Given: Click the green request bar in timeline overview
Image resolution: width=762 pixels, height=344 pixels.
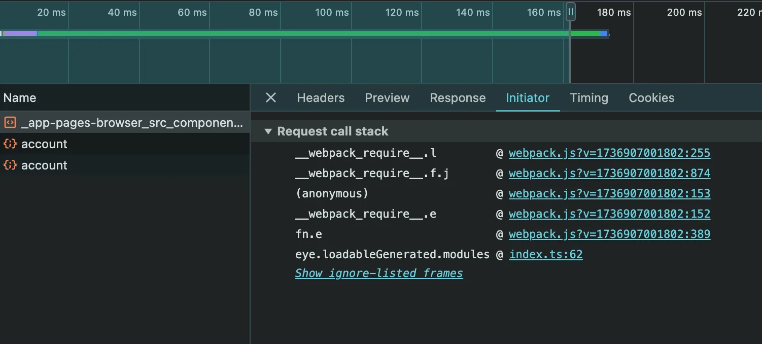Looking at the screenshot, I should pyautogui.click(x=319, y=33).
